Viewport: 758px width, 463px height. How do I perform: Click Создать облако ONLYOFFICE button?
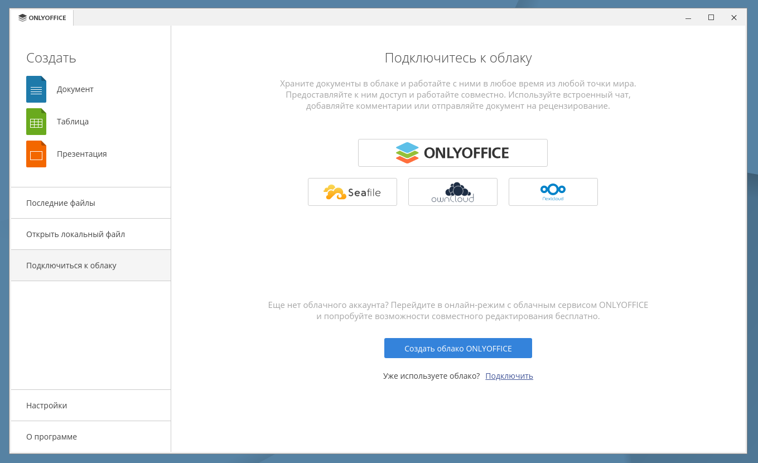click(x=458, y=348)
